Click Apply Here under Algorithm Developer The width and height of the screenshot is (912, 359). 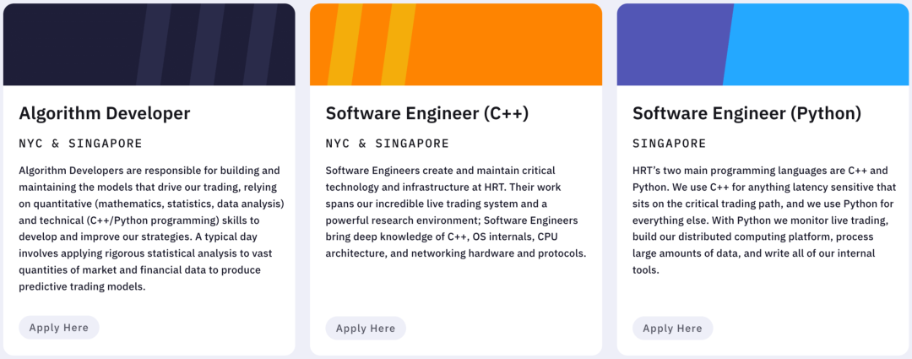coord(59,328)
